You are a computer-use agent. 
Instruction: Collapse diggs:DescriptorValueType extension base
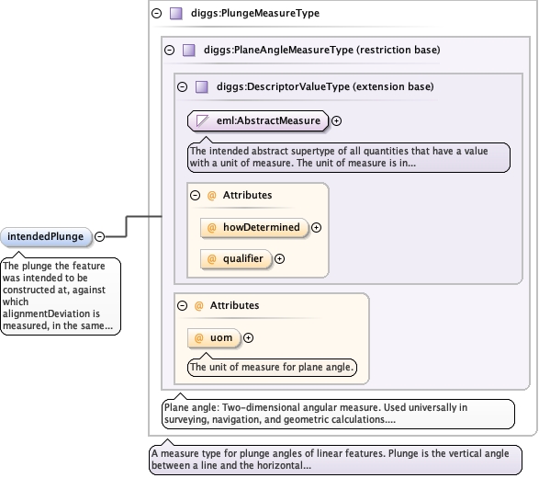coord(182,86)
